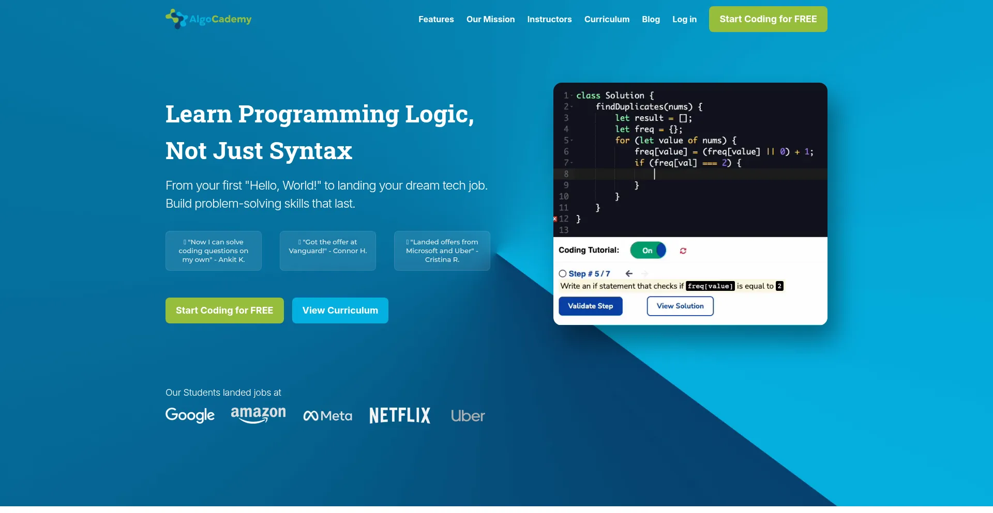Click the View Curriculum button
Screen dimensions: 993x513
[x=340, y=310]
